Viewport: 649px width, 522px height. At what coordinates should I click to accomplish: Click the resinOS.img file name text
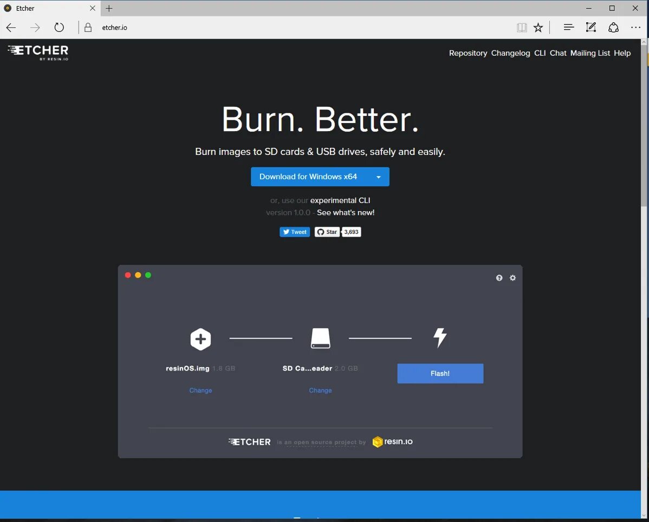187,369
